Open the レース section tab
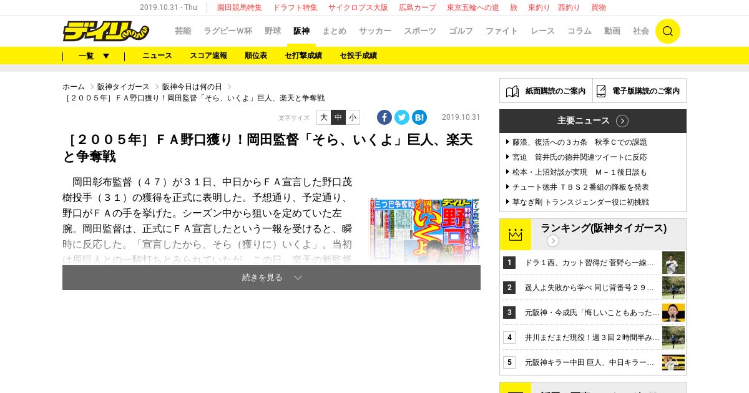 pos(542,31)
